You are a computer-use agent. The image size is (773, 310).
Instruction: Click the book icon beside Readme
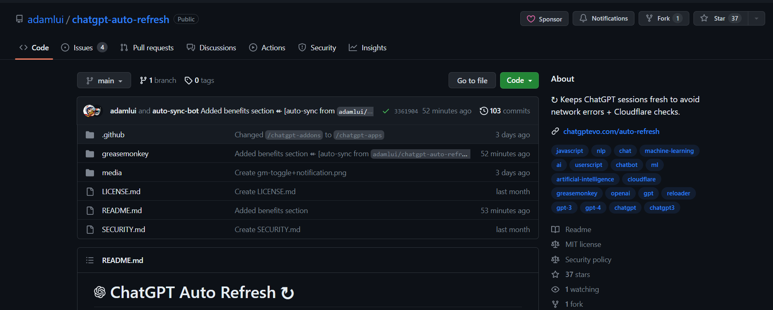pos(555,230)
